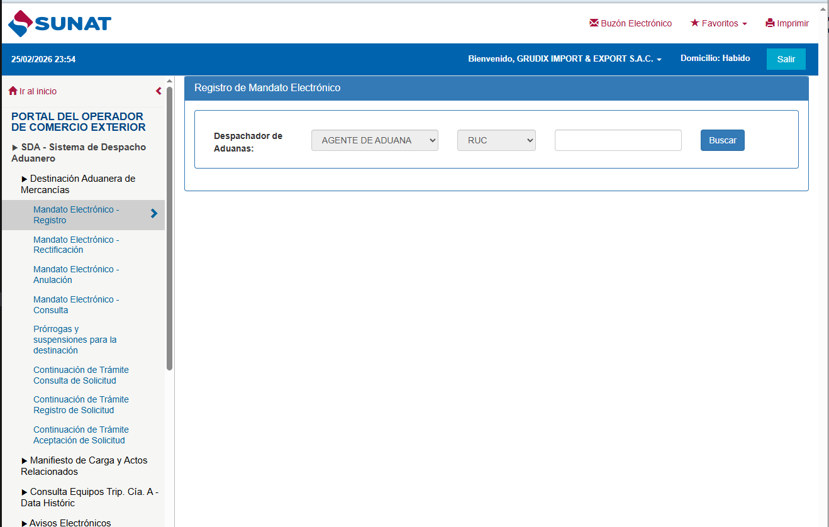
Task: Open Prórrogas y suspensiones para la destinación
Action: (x=75, y=340)
